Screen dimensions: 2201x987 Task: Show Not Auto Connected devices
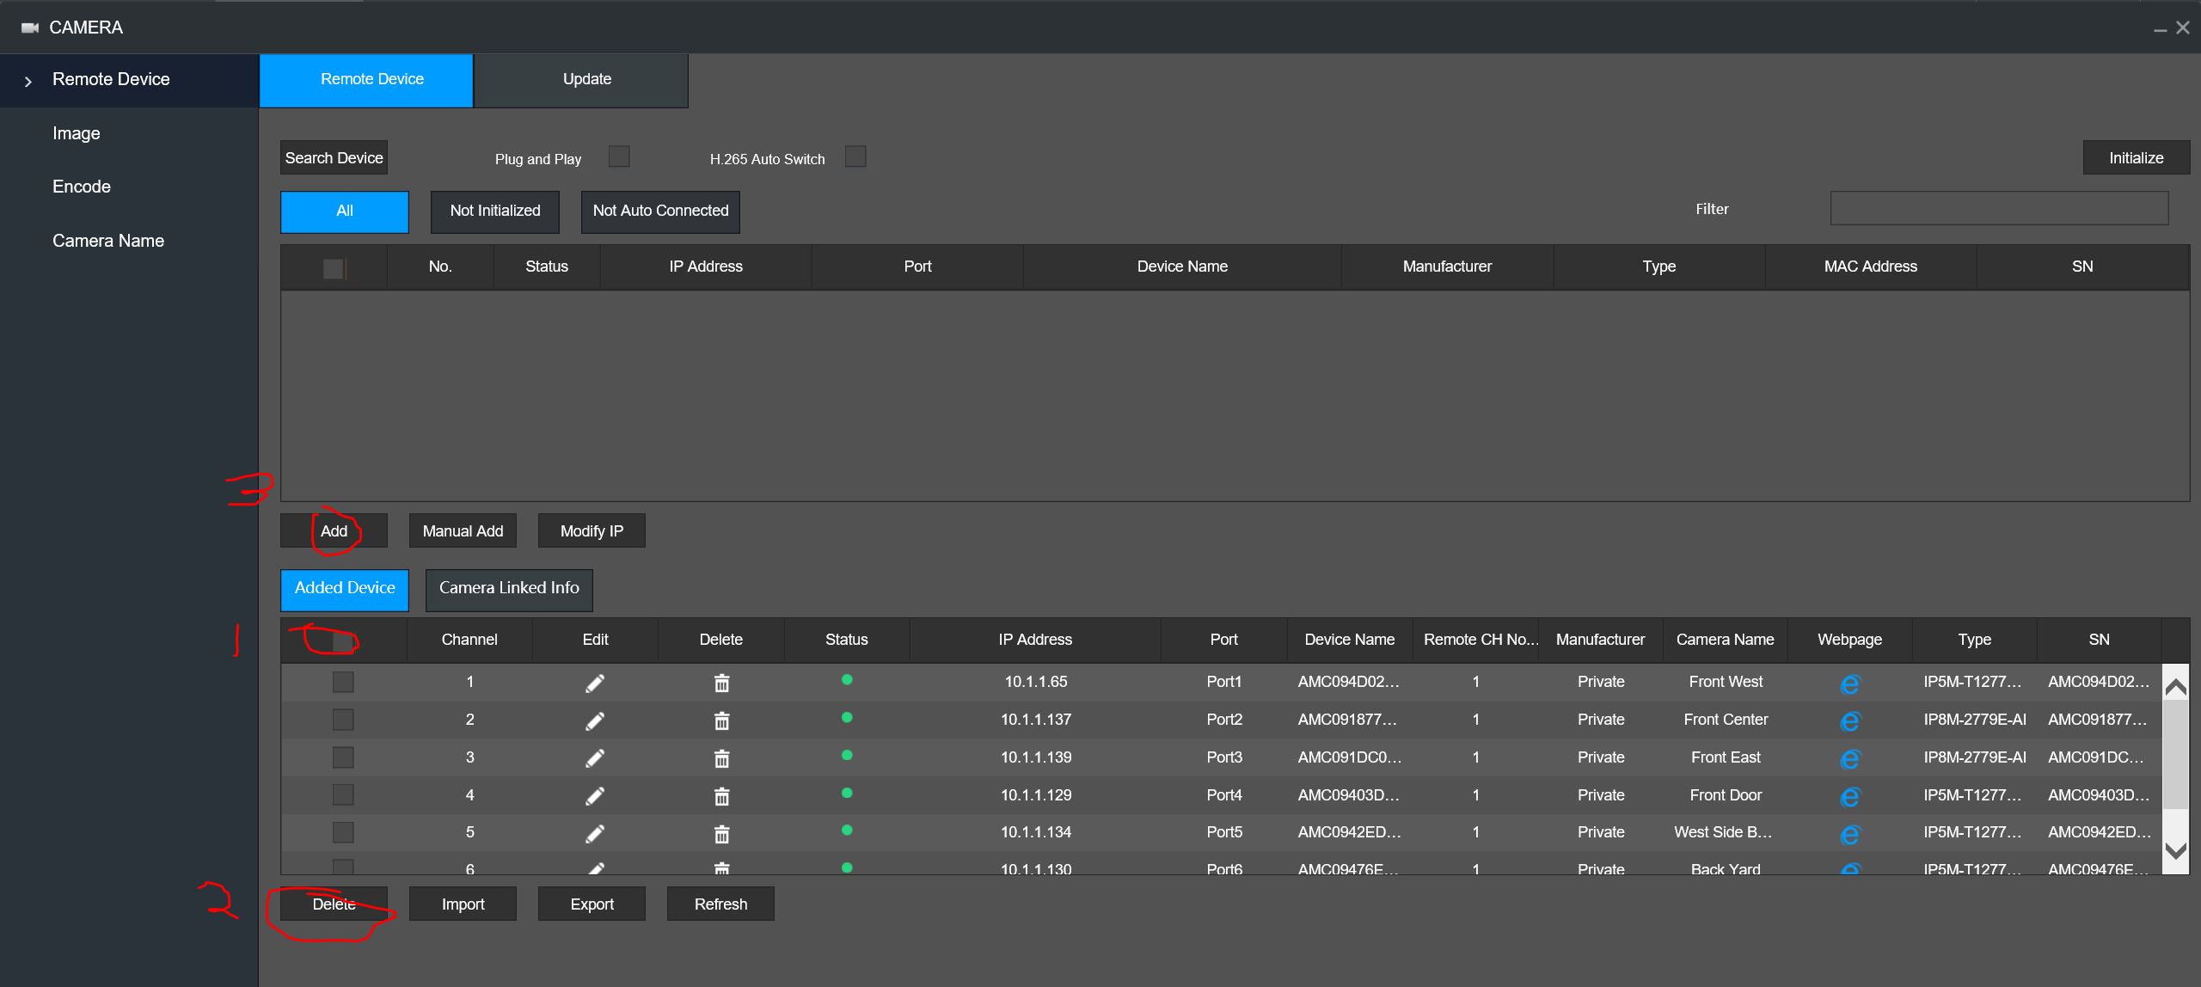coord(660,211)
